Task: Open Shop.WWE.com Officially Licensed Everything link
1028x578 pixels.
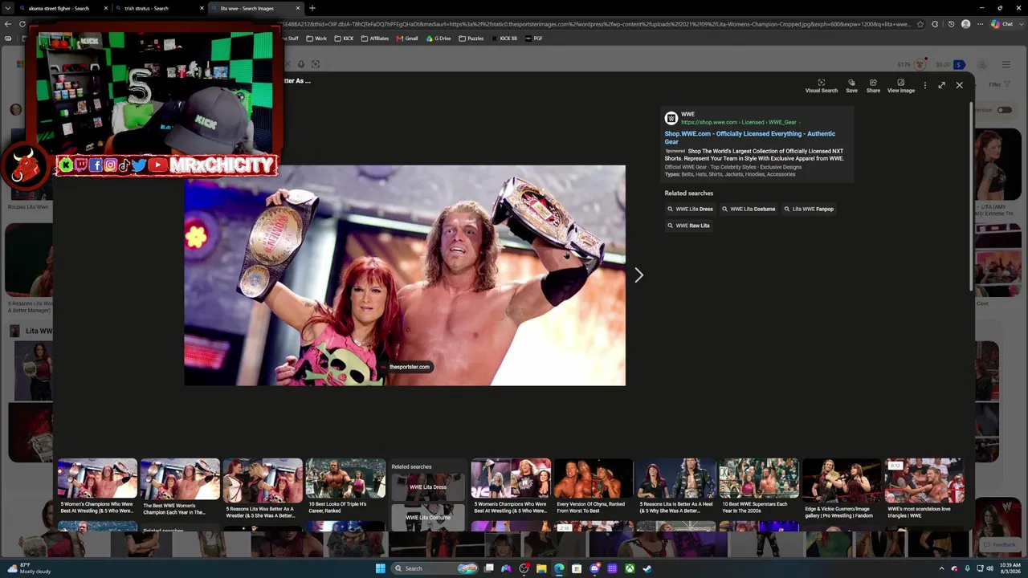Action: (749, 137)
